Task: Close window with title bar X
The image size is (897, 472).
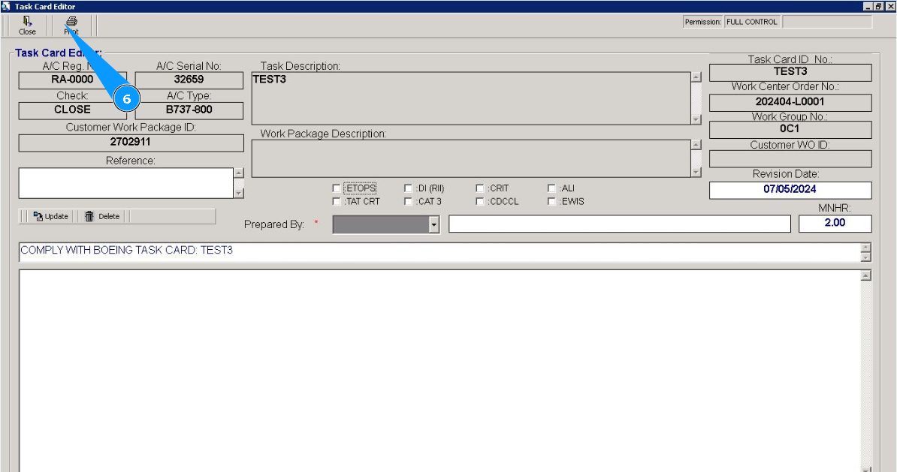Action: pos(890,6)
